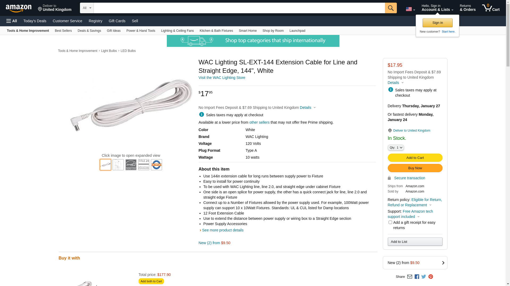Screen dimensions: 510x286
Task: Select the Energy Star thumbnail image
Action: (x=131, y=165)
